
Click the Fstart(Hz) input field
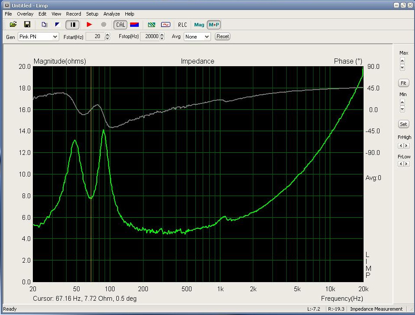pos(96,36)
